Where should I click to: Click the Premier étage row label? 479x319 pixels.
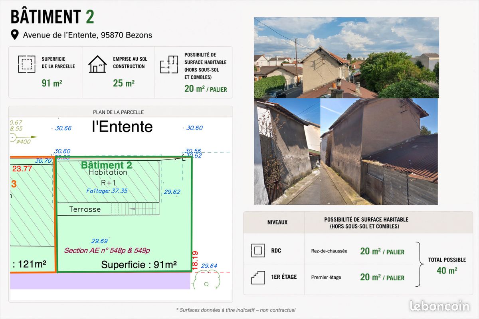pyautogui.click(x=326, y=277)
